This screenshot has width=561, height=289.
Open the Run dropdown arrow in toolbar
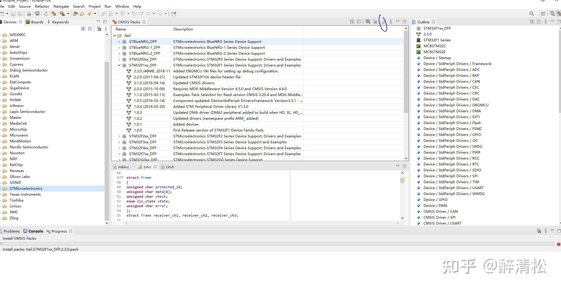(x=68, y=14)
